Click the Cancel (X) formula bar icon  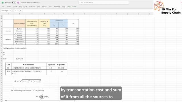coord(15,11)
